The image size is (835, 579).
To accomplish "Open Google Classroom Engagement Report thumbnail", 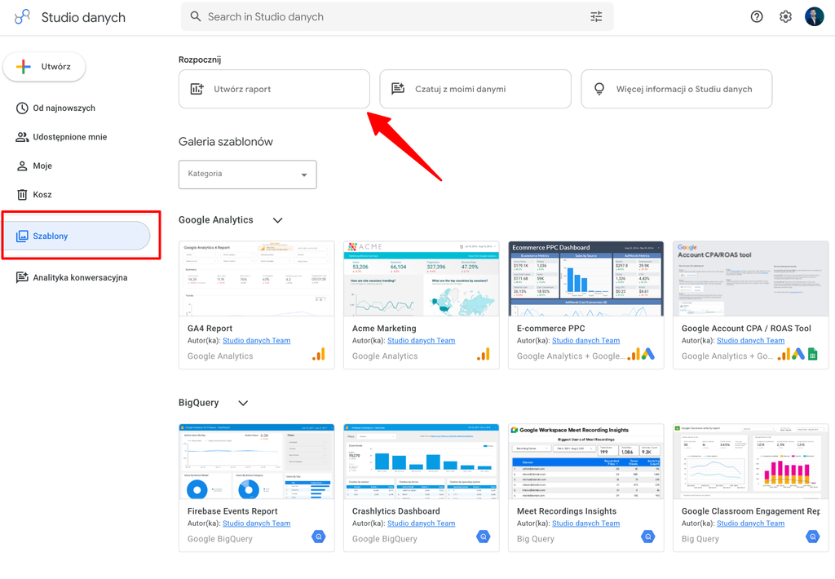I will click(751, 462).
